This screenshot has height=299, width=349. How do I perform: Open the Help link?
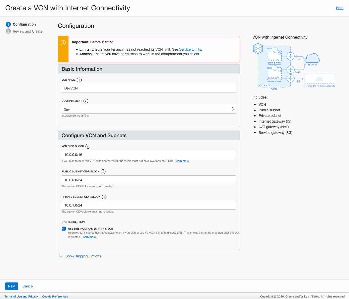click(340, 8)
